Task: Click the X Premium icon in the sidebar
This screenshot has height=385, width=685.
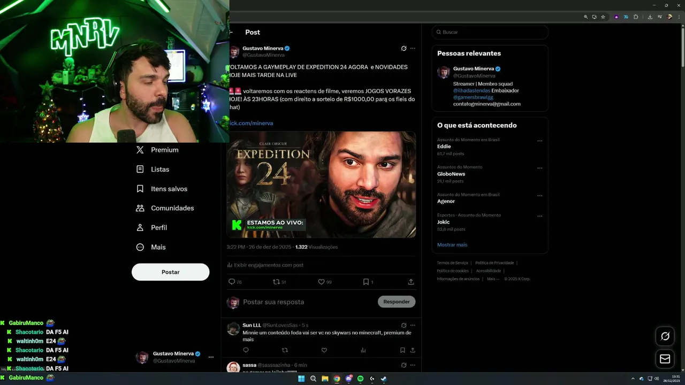Action: tap(140, 150)
